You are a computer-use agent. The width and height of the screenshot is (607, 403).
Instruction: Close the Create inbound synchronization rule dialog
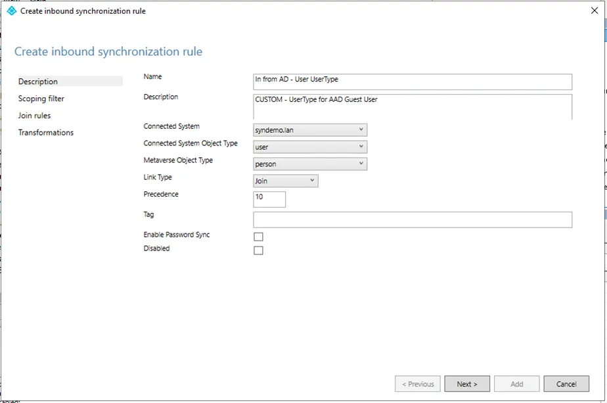point(595,11)
